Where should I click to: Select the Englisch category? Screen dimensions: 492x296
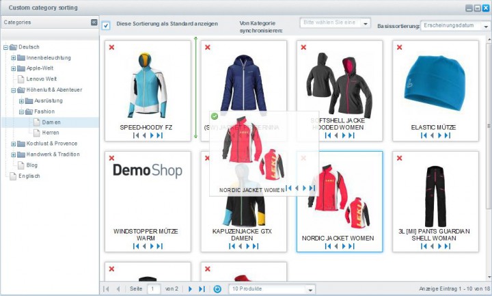click(29, 176)
